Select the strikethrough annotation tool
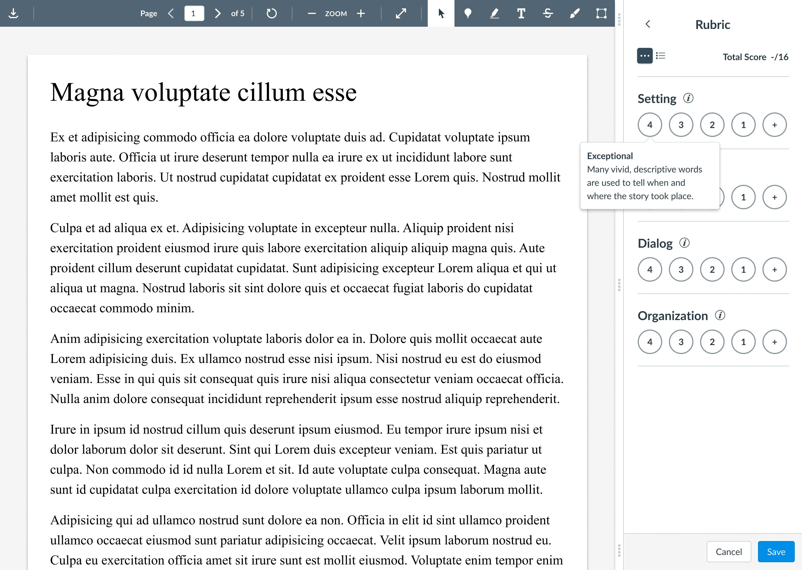This screenshot has height=570, width=802. coord(548,13)
